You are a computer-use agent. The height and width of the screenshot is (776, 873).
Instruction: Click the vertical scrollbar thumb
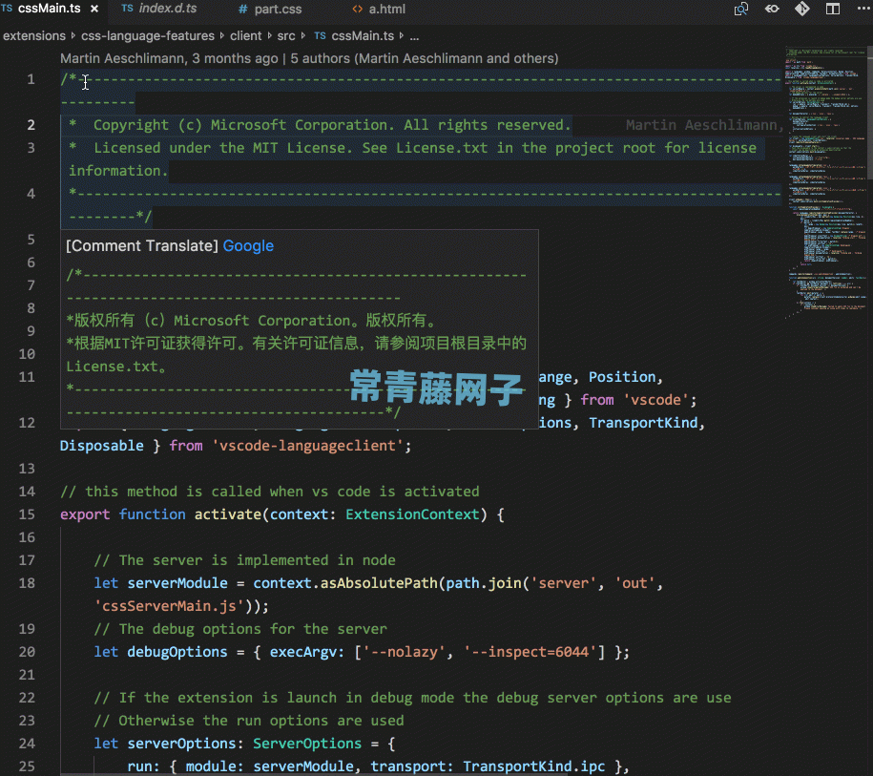point(869,113)
